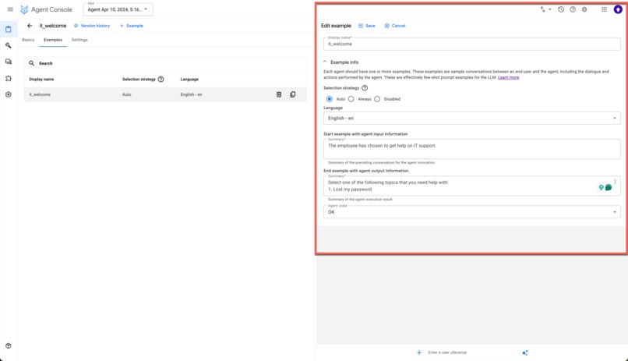Viewport: 628px width, 361px height.
Task: Open the Integrations puzzle icon in the sidebar
Action: coord(9,79)
